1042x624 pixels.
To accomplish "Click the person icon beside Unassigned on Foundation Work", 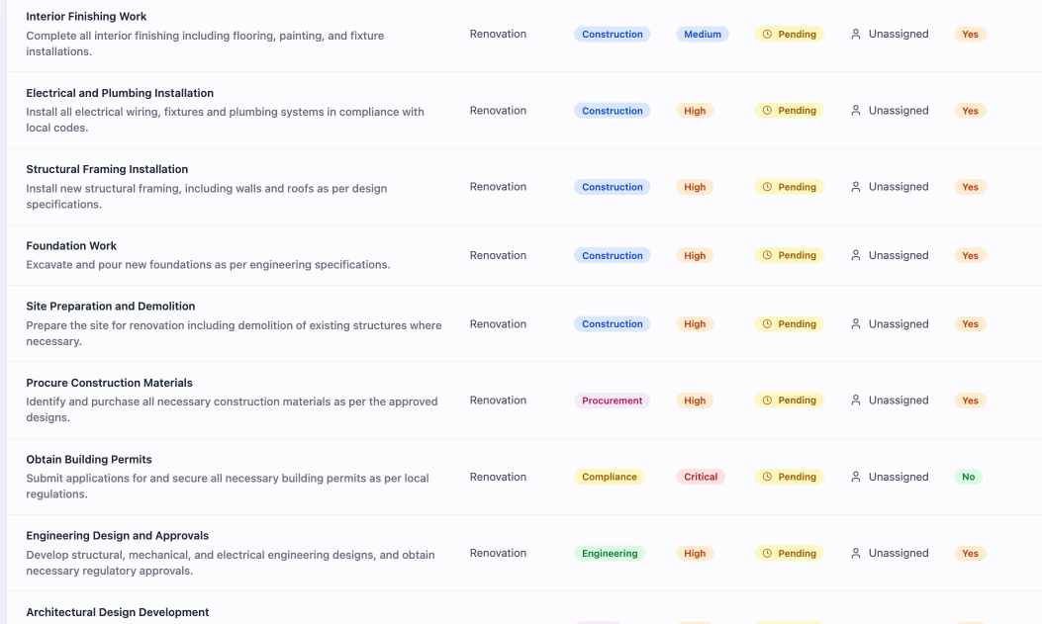I will [x=855, y=255].
